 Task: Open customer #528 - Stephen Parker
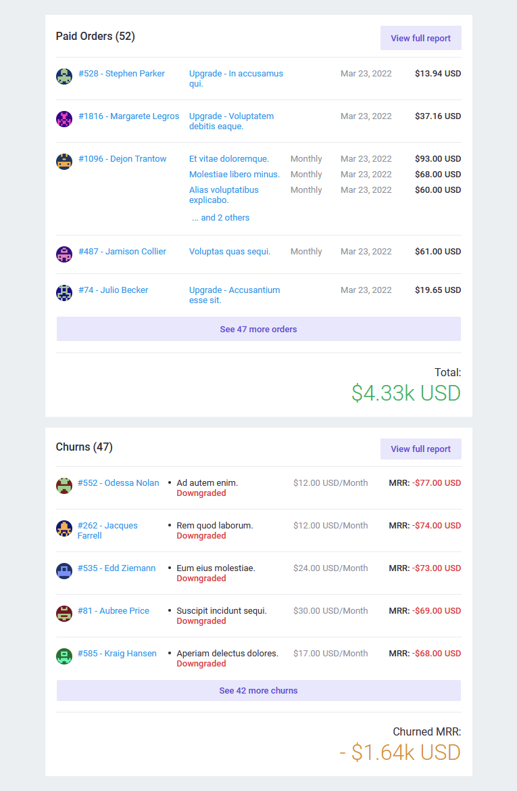tap(122, 74)
